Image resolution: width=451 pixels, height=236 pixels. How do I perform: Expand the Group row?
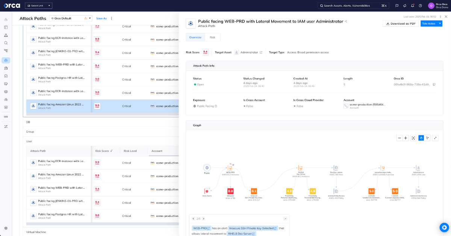(101, 132)
